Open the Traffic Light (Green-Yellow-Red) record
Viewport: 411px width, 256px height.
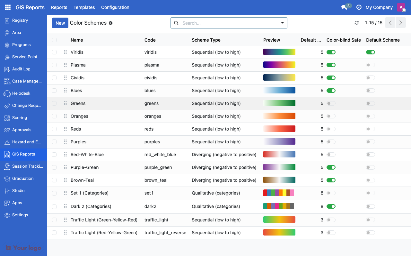pos(104,220)
